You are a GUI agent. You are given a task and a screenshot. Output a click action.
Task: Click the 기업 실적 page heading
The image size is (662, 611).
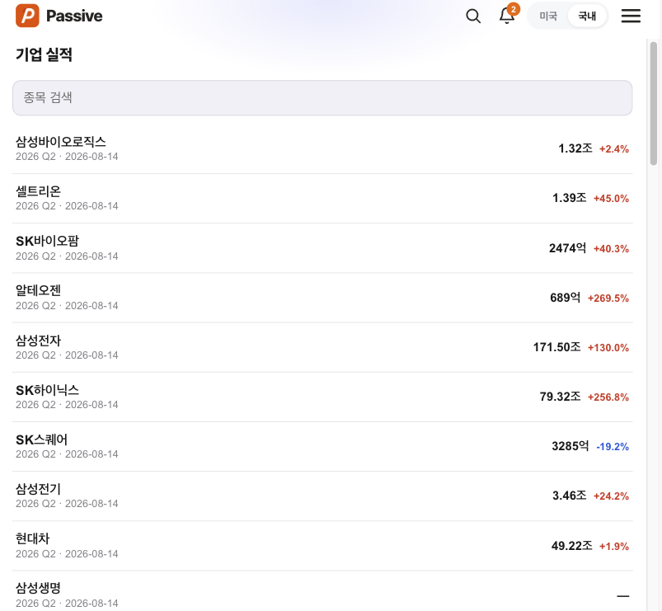pos(44,54)
